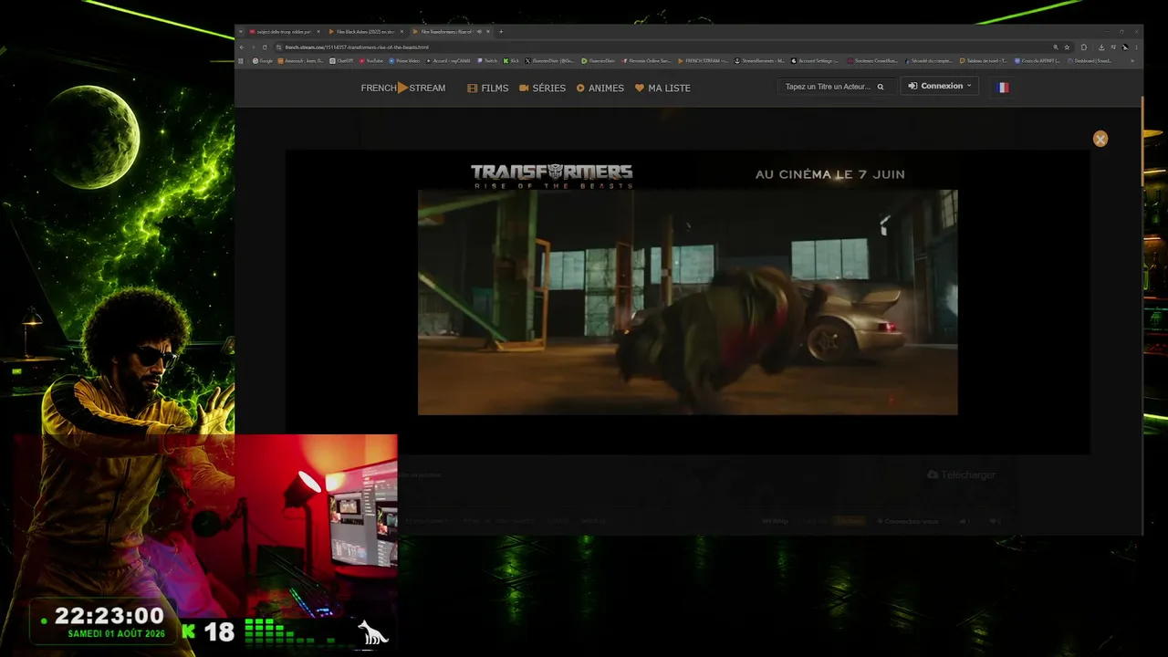Reload the current page
The width and height of the screenshot is (1168, 657).
coord(265,47)
